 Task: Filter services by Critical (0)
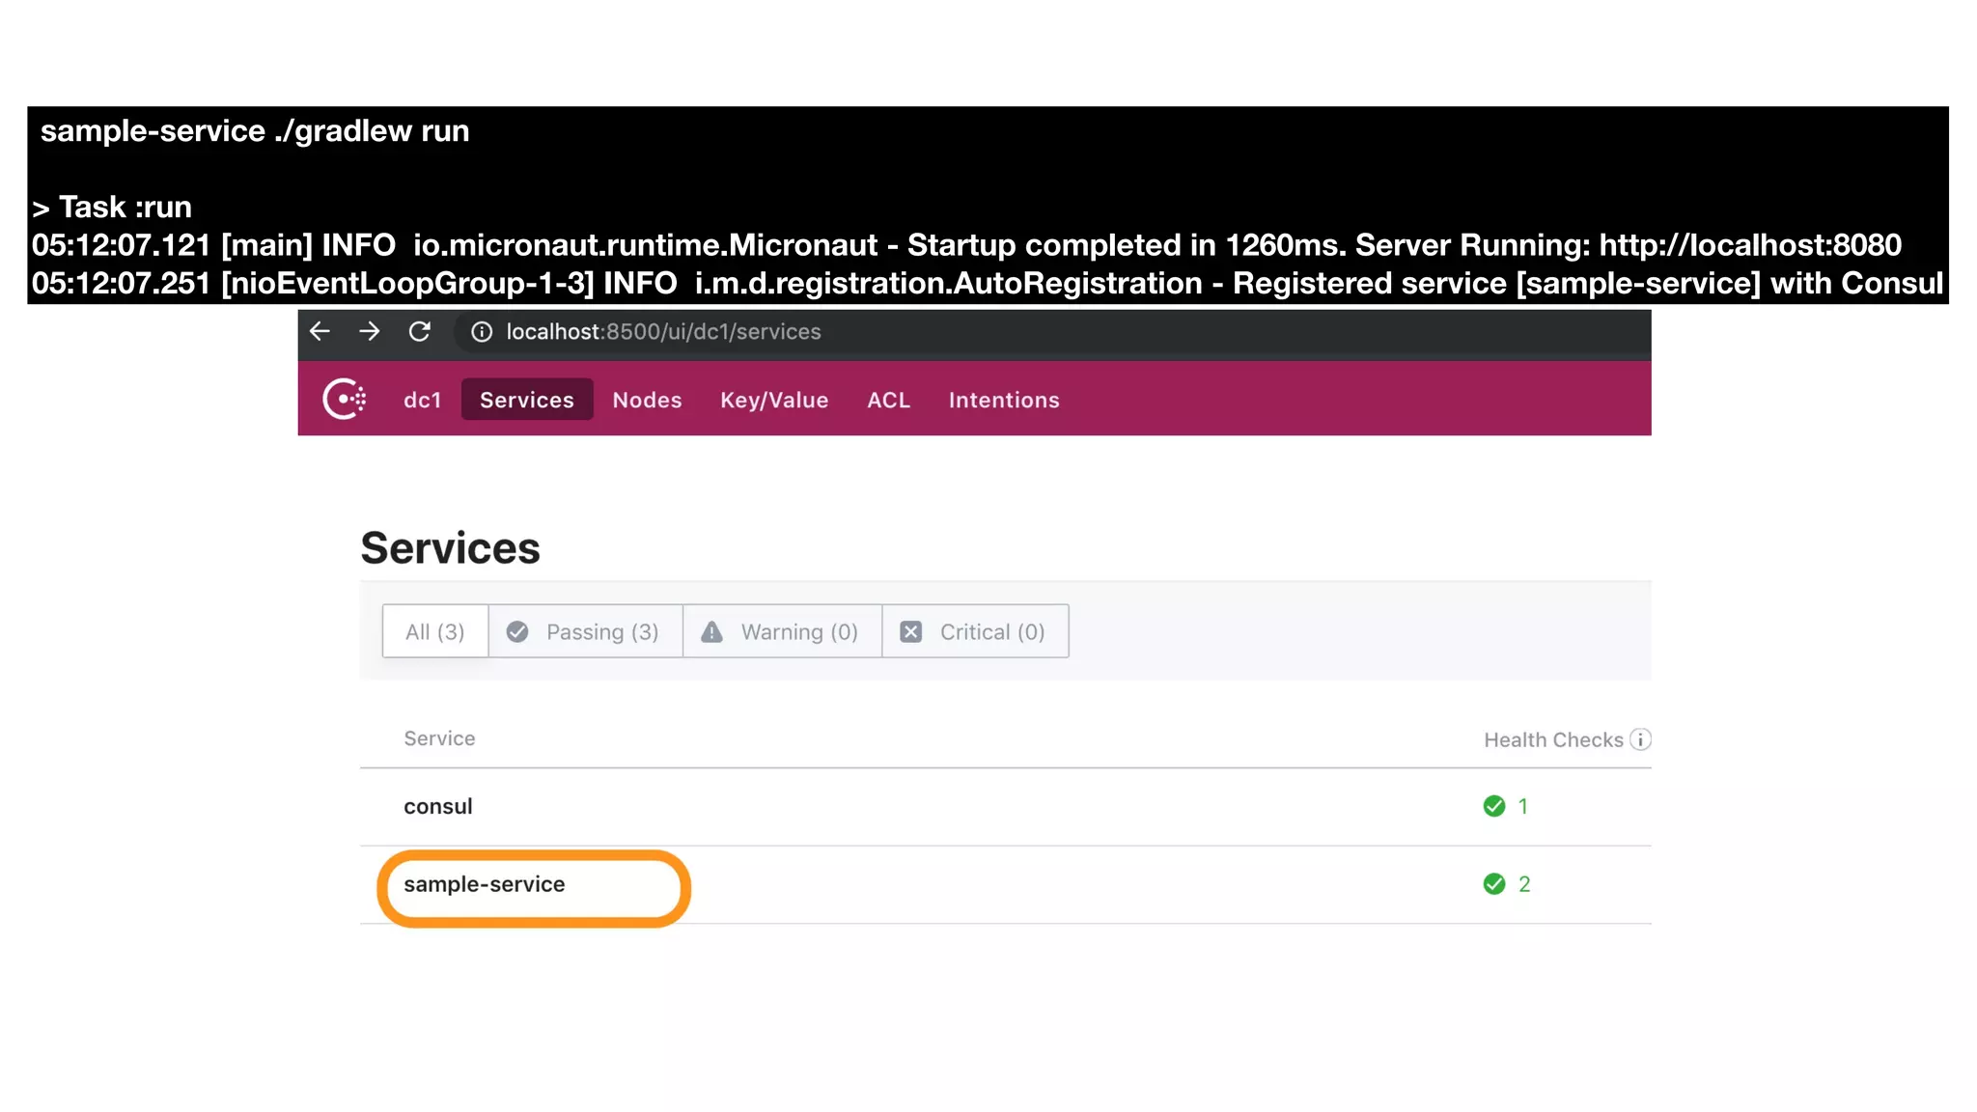point(975,631)
